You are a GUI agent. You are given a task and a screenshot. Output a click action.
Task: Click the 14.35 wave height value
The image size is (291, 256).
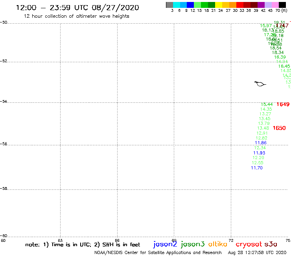(x=266, y=109)
